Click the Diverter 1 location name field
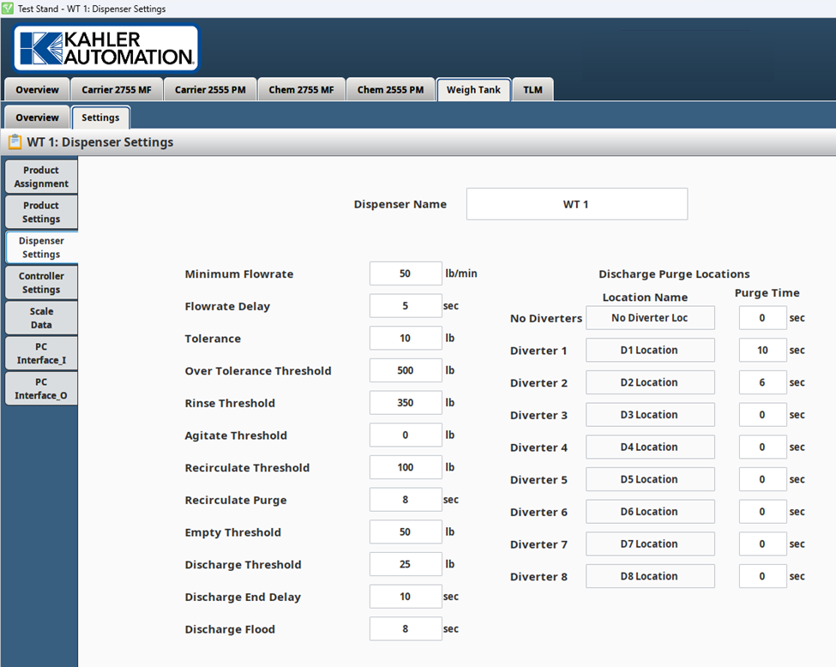The width and height of the screenshot is (836, 667). click(x=650, y=351)
